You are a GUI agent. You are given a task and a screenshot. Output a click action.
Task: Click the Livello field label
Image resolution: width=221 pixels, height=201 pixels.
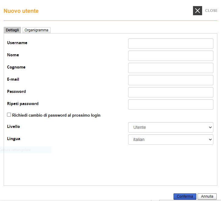13,126
